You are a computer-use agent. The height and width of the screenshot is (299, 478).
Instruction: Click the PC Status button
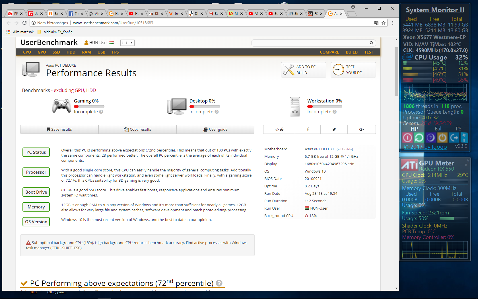pyautogui.click(x=36, y=152)
